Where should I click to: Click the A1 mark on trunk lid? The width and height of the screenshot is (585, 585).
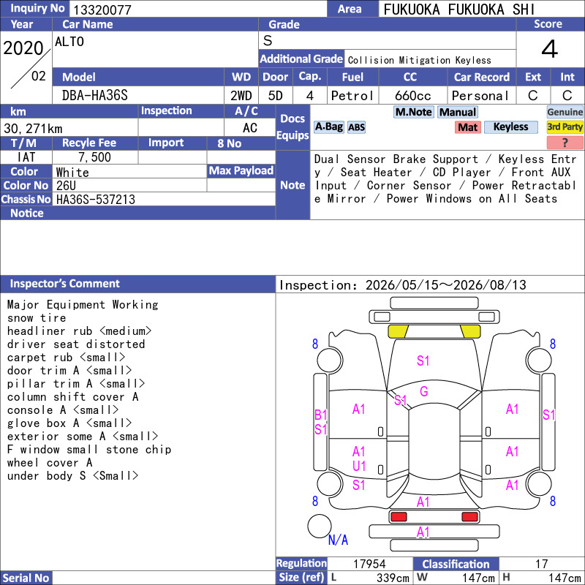423,502
